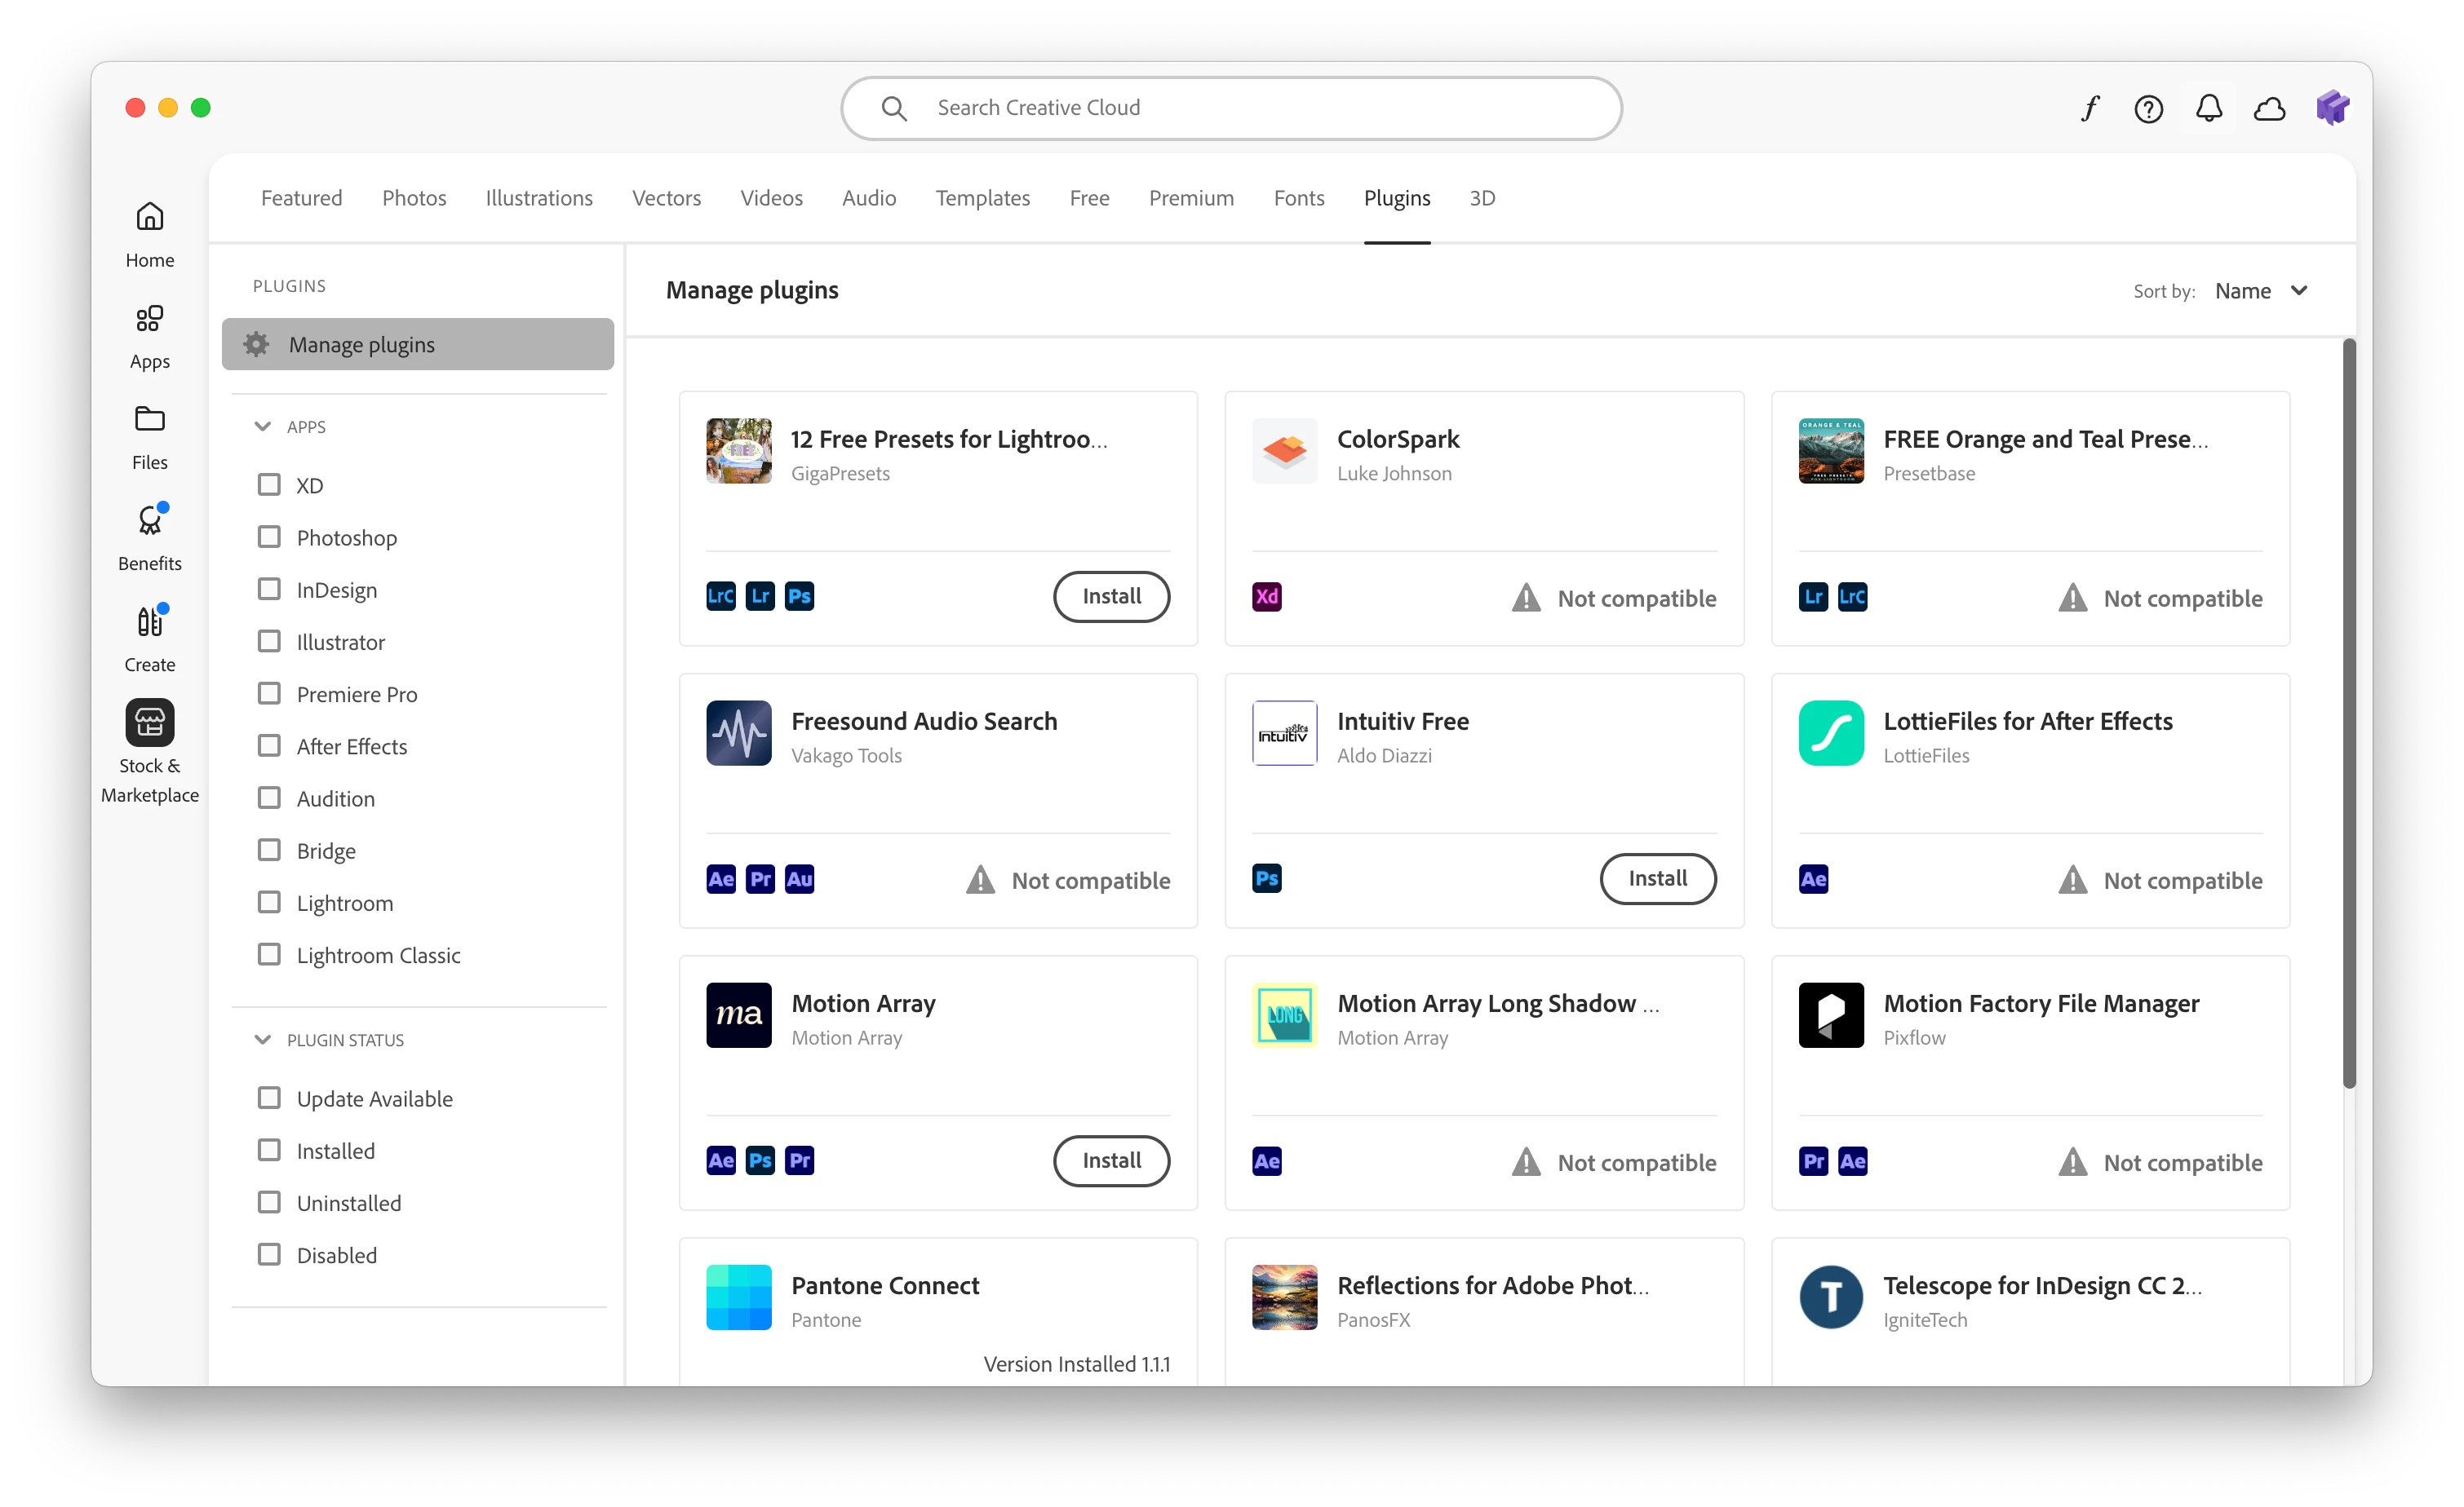Viewport: 2464px width, 1507px height.
Task: Open Stock & Marketplace sidebar icon
Action: click(x=150, y=723)
